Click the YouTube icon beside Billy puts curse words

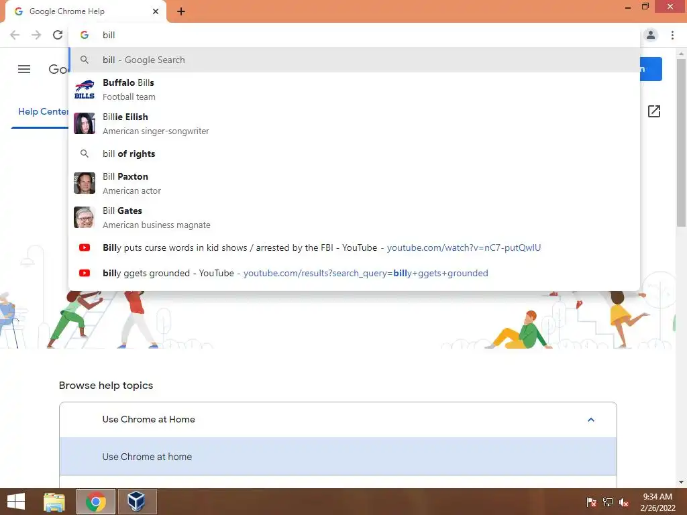(85, 247)
